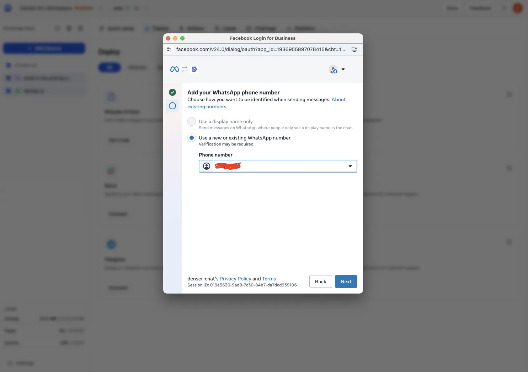The image size is (528, 372).
Task: Click the current step circle indicator
Action: [x=172, y=106]
